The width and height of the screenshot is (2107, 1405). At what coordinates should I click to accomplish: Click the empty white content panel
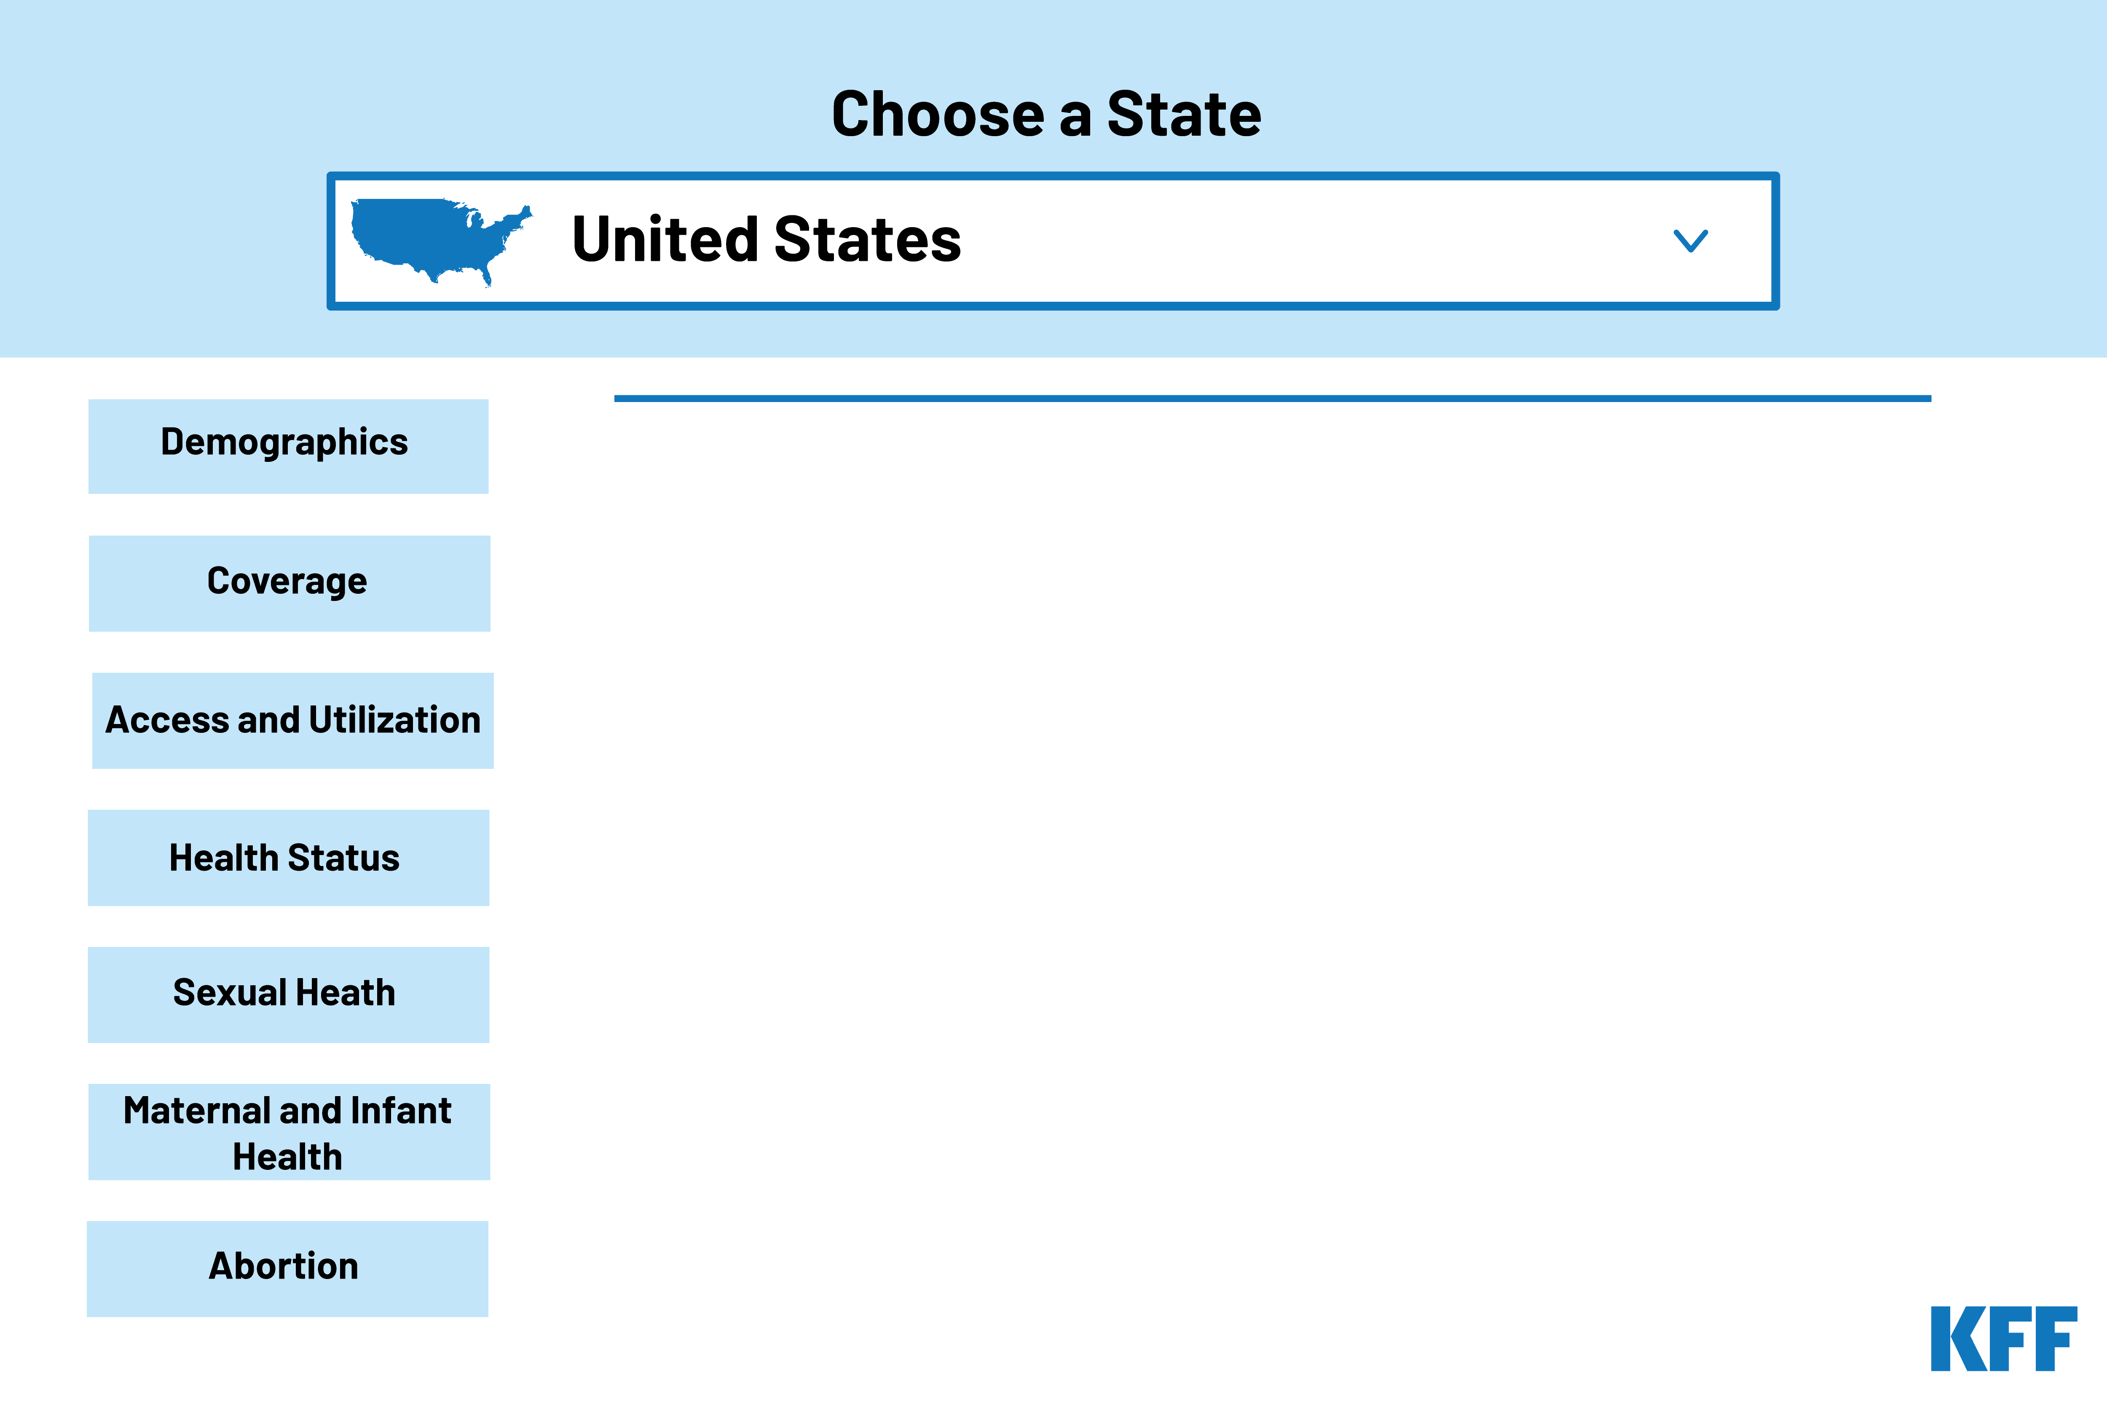[x=1272, y=851]
